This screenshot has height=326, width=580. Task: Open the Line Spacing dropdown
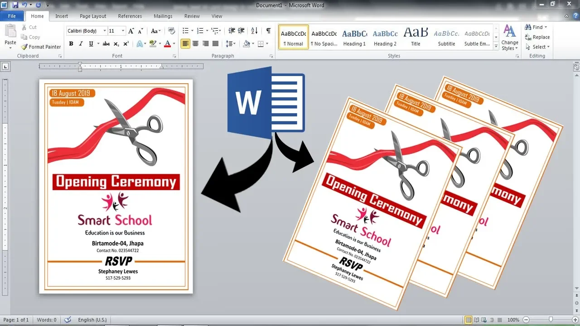point(231,44)
